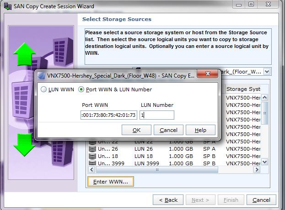Minimize the wizard window
The height and width of the screenshot is (210, 285).
pos(239,4)
